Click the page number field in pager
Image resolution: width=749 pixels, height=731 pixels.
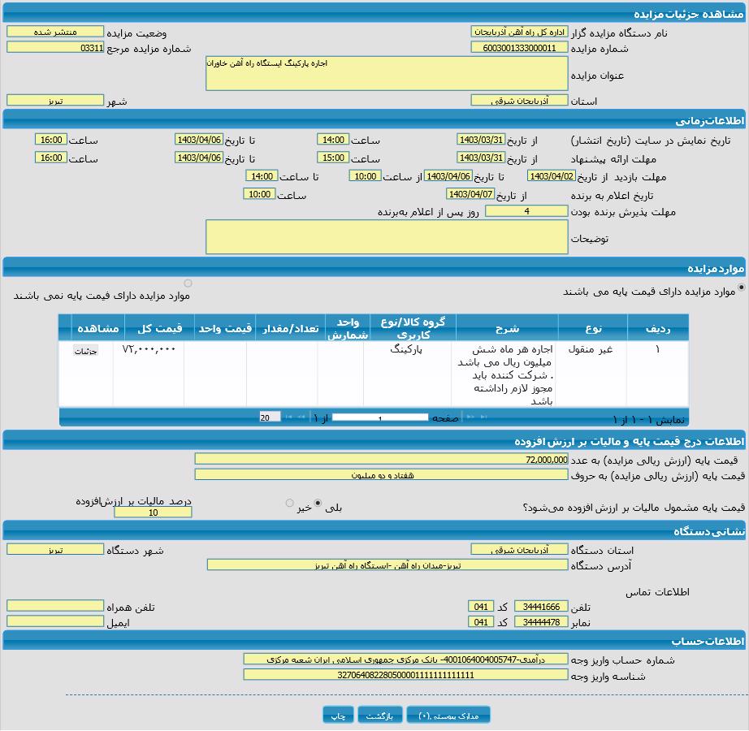(x=379, y=417)
